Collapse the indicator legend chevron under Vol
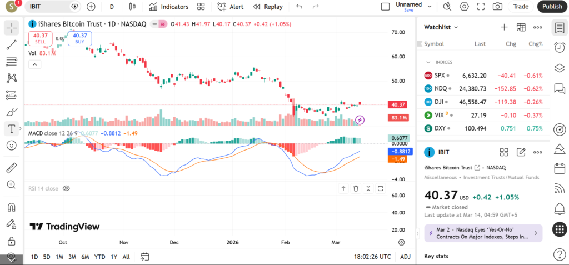Screen dimensions: 569x265 (34, 64)
